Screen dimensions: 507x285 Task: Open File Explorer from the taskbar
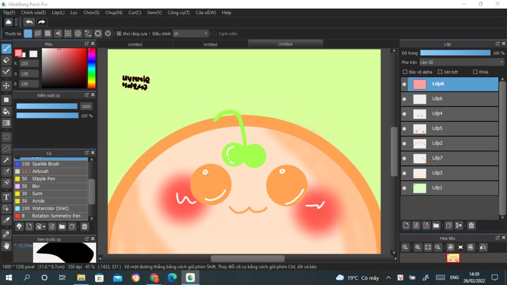point(81,278)
